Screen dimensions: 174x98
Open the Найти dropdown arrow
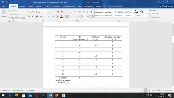pos(157,10)
